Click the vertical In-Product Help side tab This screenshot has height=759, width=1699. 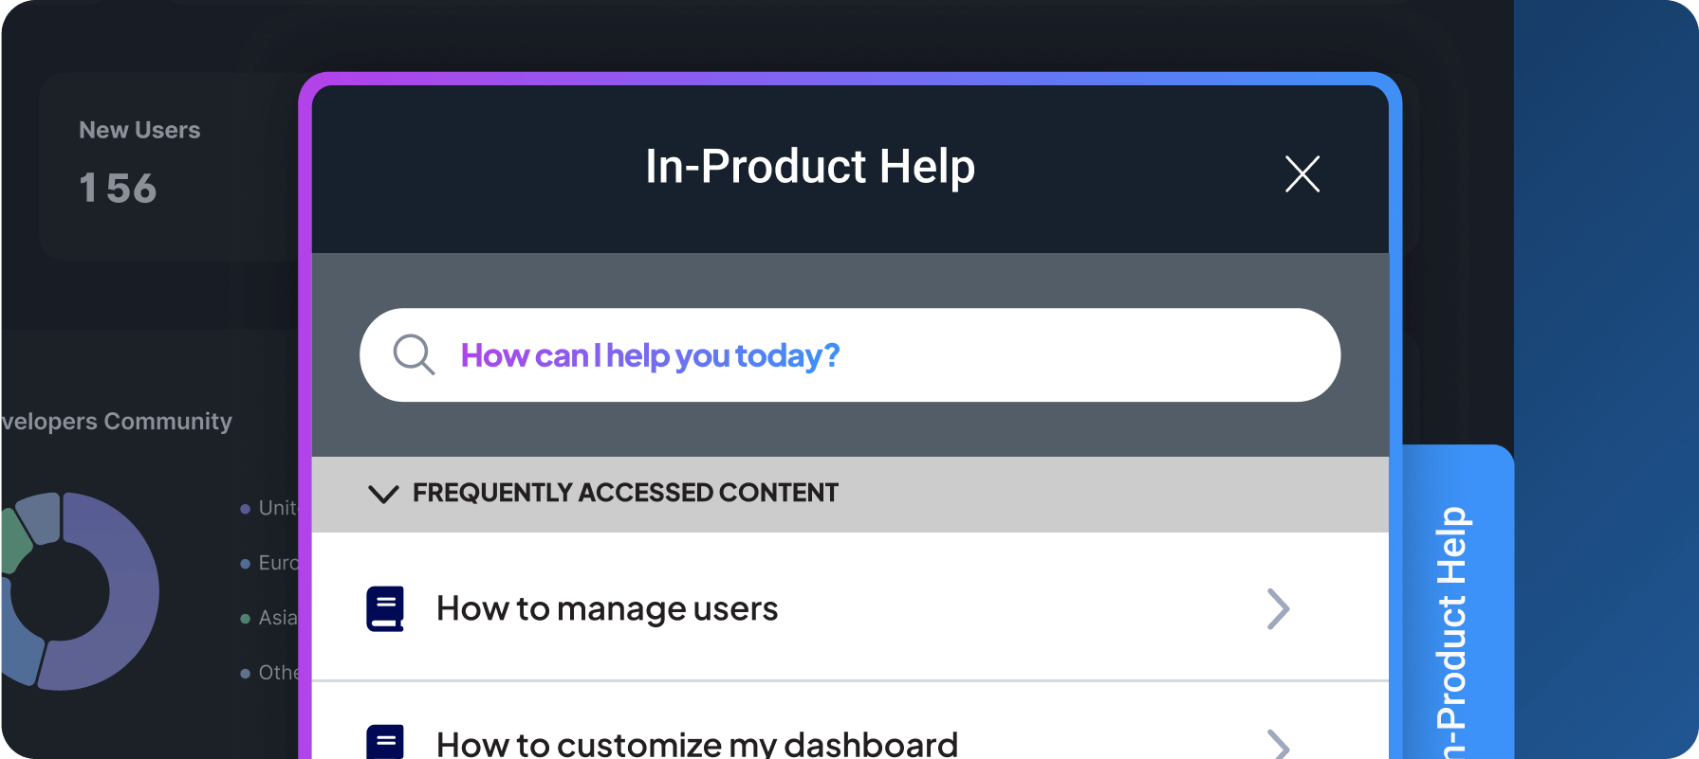(1451, 625)
